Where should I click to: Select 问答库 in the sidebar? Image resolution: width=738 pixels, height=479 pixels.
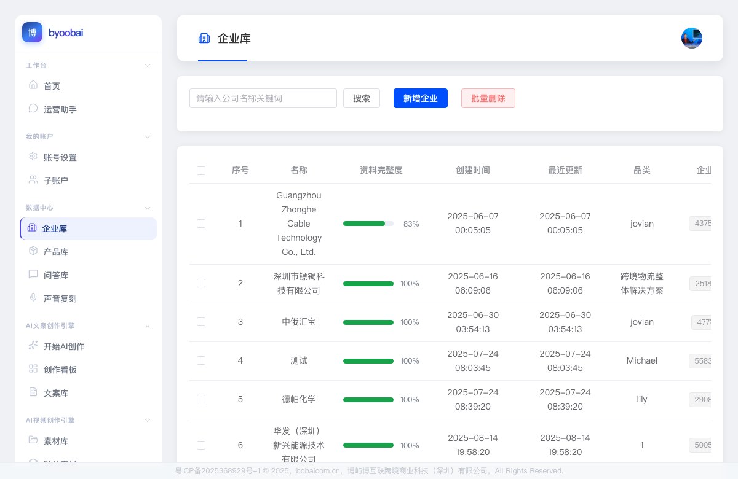coord(89,275)
